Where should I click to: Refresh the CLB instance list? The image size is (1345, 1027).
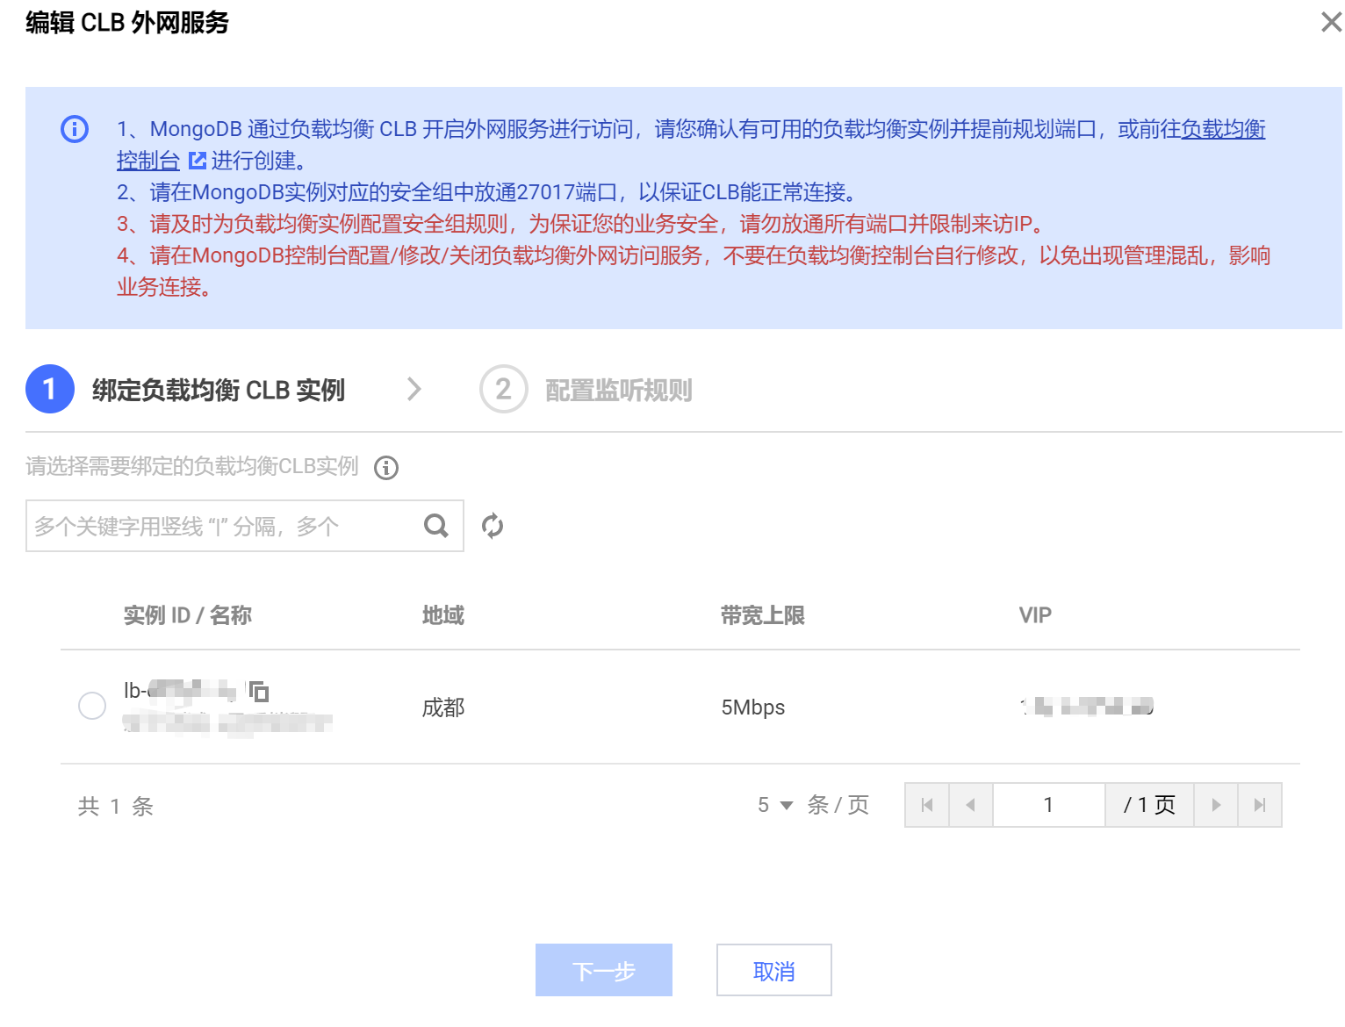point(493,526)
